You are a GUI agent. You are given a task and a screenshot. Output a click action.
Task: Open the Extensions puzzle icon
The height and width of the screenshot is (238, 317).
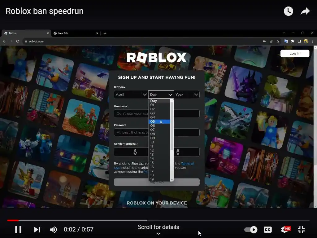coord(293,41)
